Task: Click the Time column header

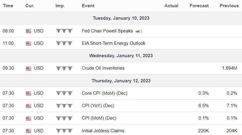Action: pyautogui.click(x=8, y=5)
